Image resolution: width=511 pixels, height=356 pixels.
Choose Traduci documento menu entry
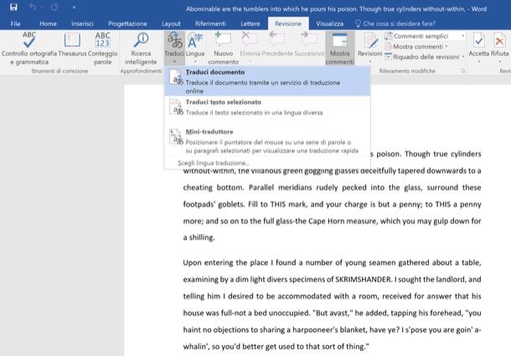click(x=267, y=81)
